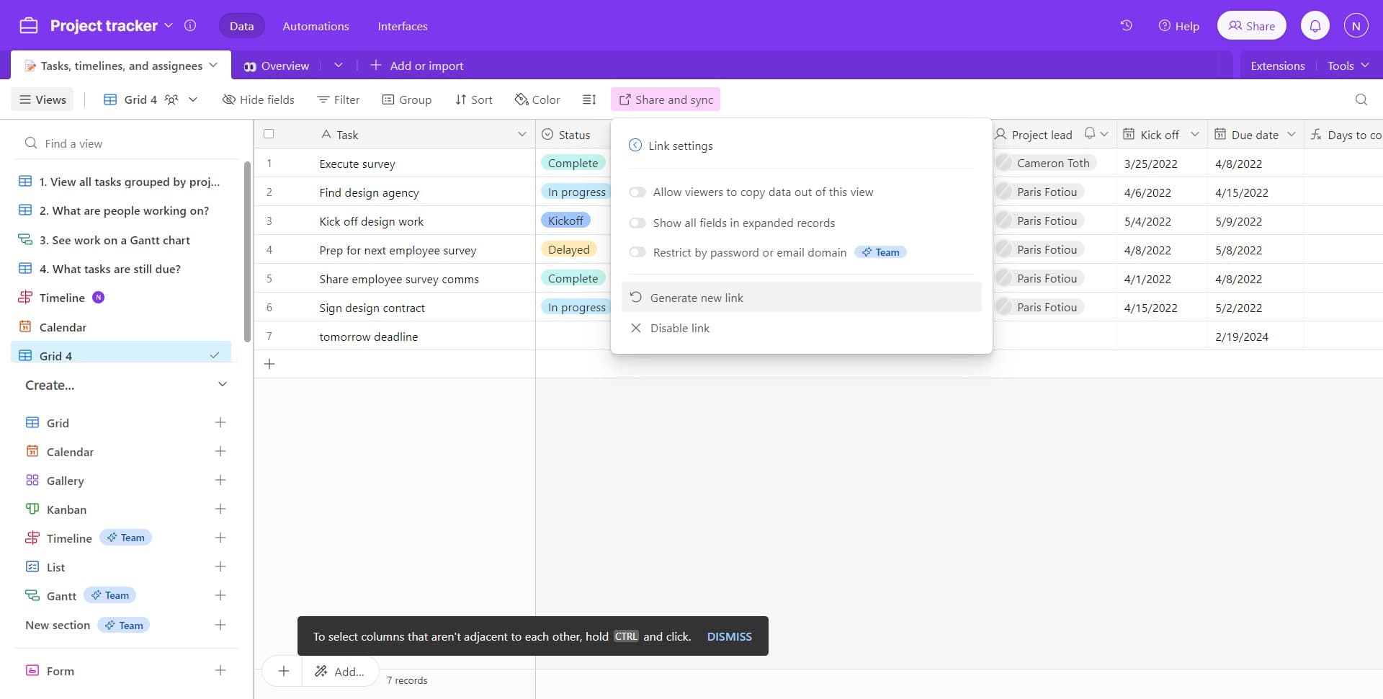Check the select-all records checkbox
The image size is (1383, 699).
(x=269, y=134)
